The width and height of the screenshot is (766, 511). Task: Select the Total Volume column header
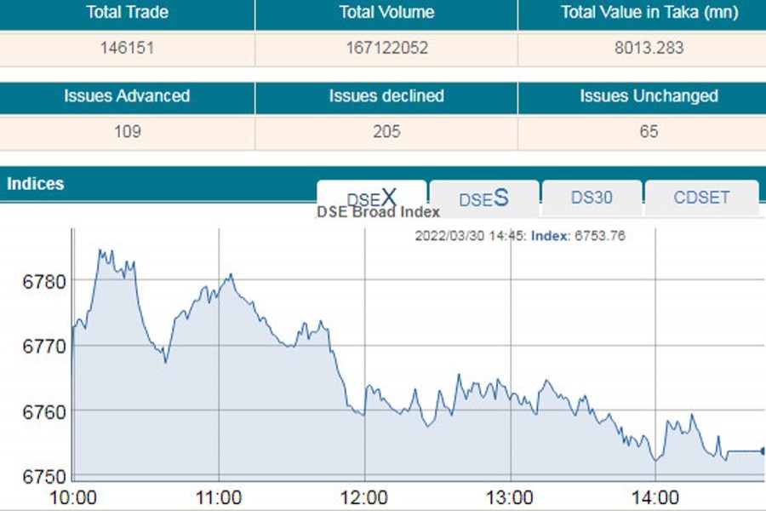(386, 13)
